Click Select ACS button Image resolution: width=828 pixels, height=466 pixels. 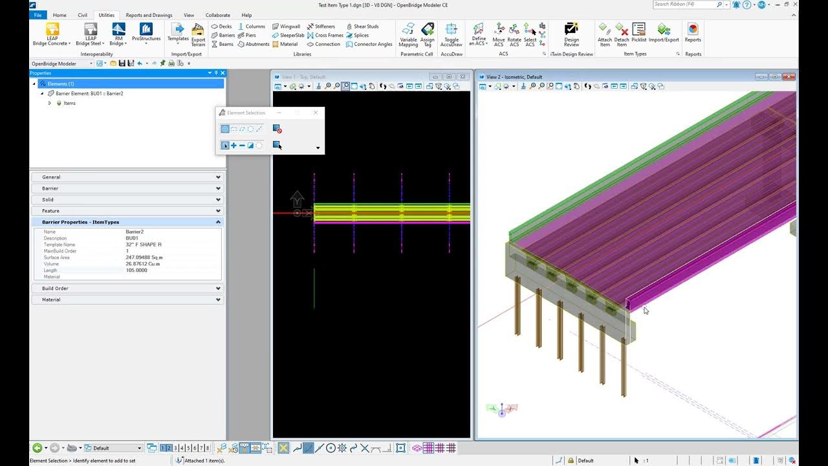tap(530, 35)
